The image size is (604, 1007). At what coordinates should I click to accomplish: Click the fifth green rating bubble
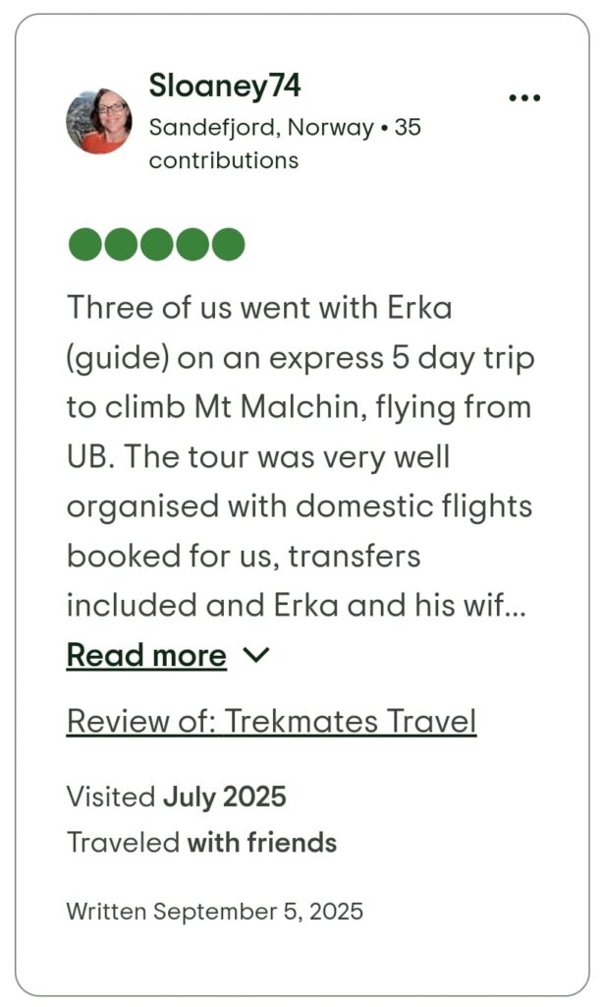tap(228, 244)
